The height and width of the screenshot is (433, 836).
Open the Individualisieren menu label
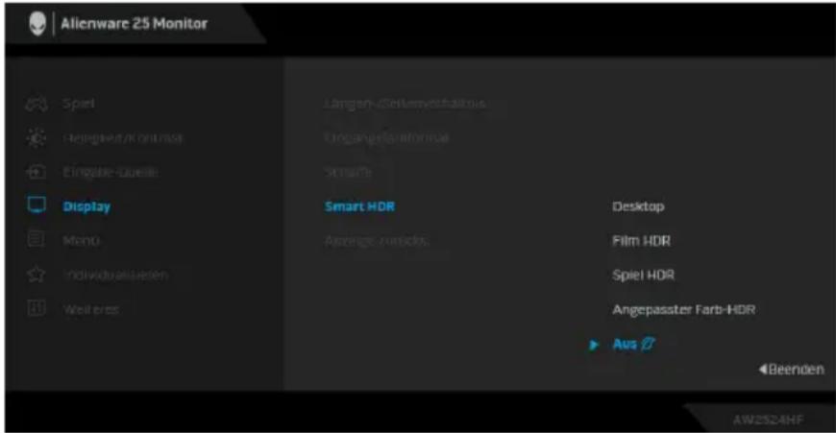click(x=115, y=275)
